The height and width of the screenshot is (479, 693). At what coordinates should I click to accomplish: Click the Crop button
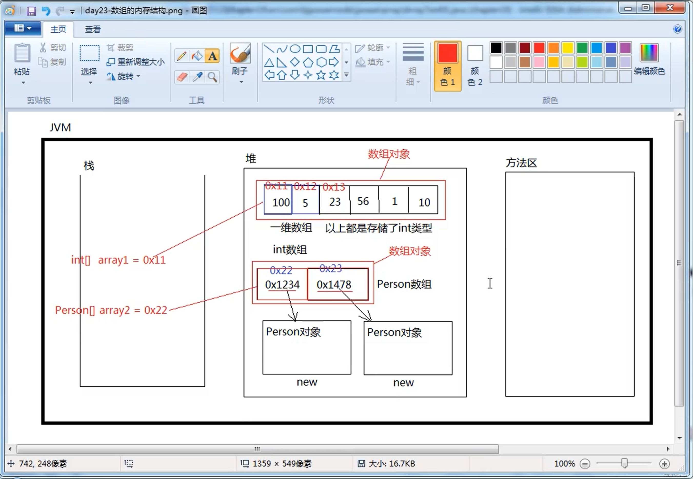point(120,48)
